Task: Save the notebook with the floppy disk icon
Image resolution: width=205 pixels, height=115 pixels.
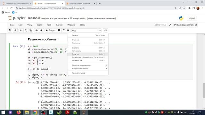Action: pyautogui.click(x=10, y=30)
